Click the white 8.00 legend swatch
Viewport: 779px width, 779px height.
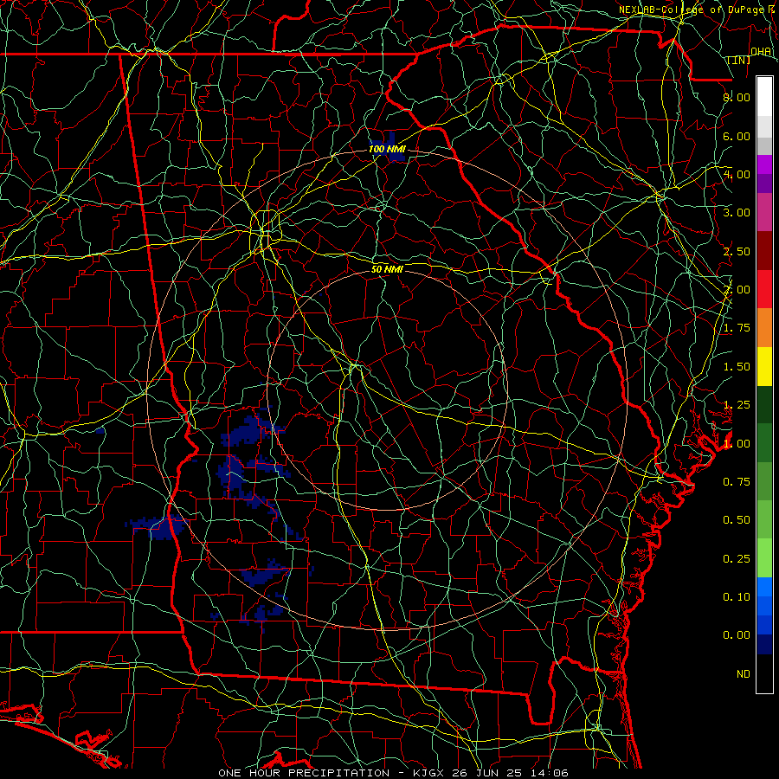click(764, 97)
